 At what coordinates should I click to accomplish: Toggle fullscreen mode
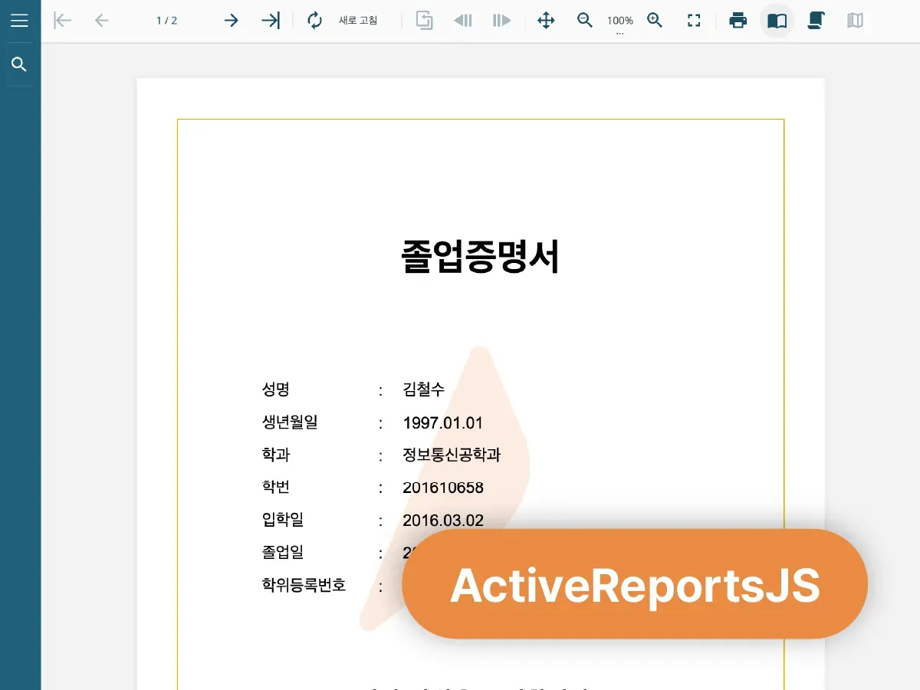coord(694,21)
